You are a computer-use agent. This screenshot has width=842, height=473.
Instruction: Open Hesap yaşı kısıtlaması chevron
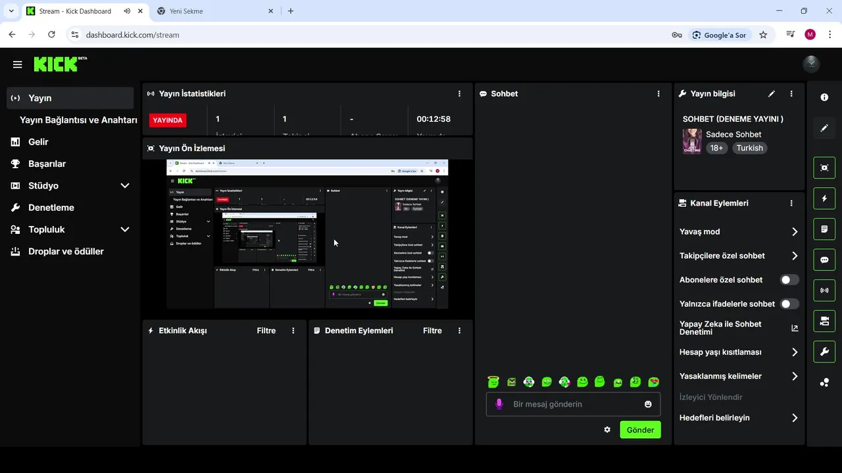(x=795, y=352)
